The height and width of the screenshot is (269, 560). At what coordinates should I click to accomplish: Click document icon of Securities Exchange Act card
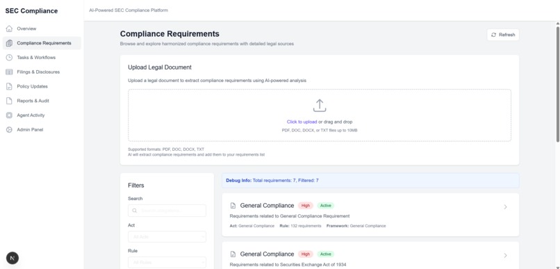[233, 254]
